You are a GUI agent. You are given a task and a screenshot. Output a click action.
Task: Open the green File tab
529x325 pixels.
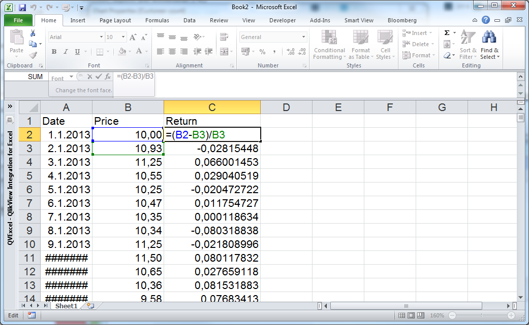pyautogui.click(x=18, y=20)
